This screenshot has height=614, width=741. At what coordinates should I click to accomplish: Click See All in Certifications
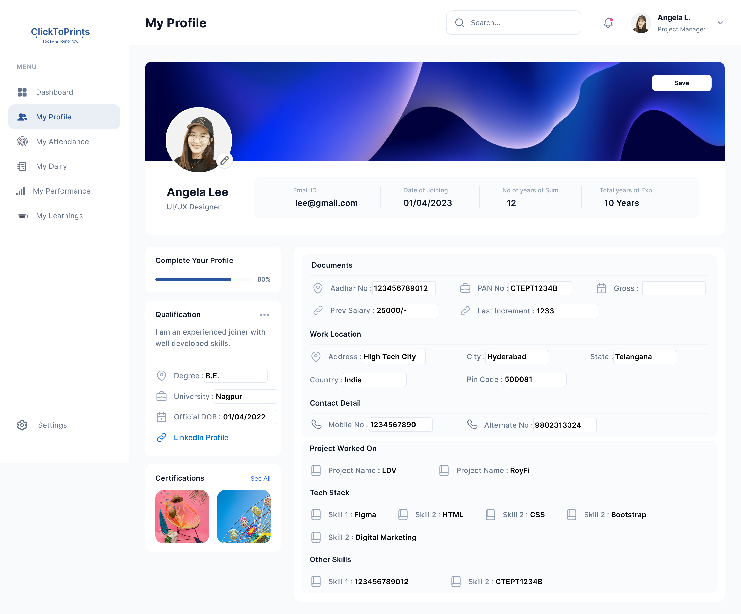(x=260, y=478)
